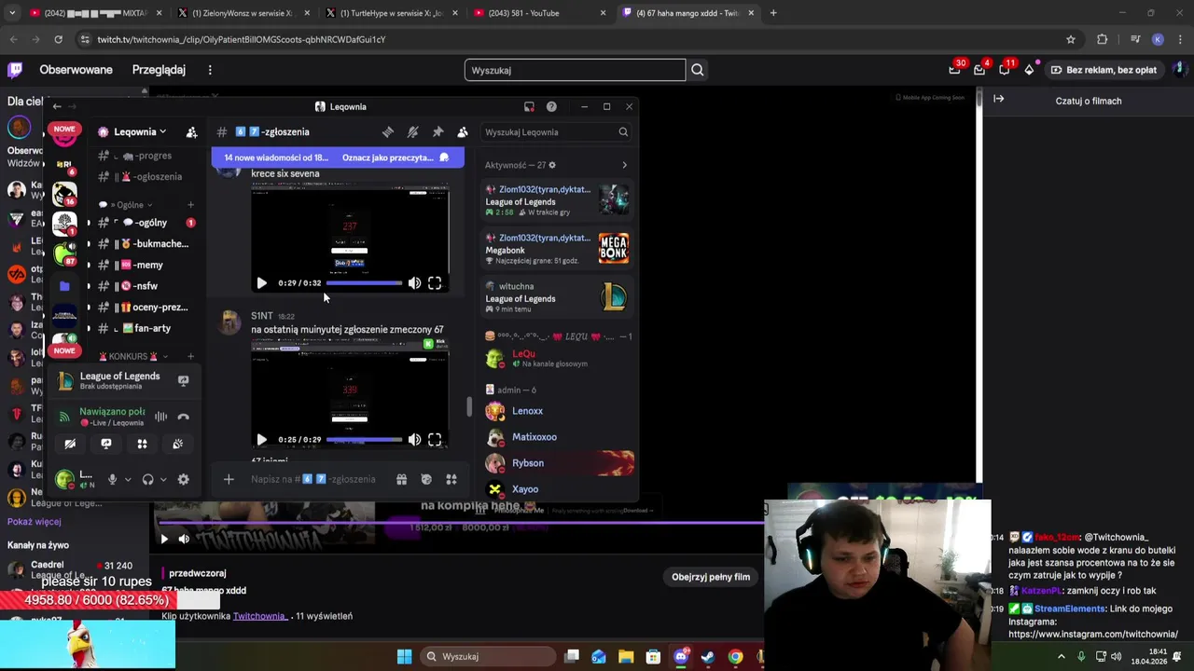
Task: Click Obejrzyj pełny film button
Action: click(x=711, y=577)
